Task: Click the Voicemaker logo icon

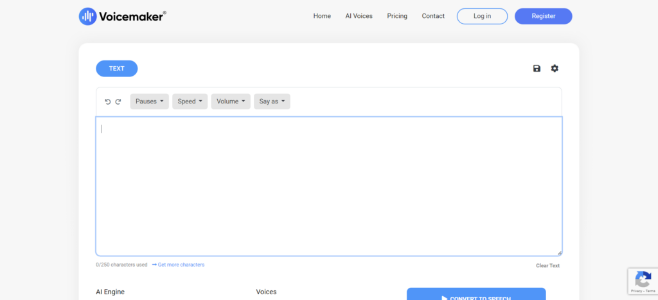Action: point(87,17)
